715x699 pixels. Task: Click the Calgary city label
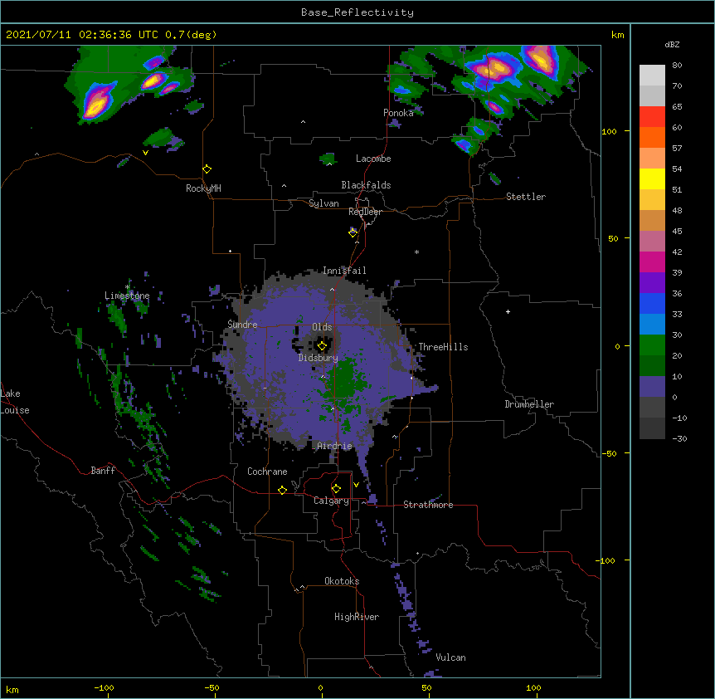[331, 501]
